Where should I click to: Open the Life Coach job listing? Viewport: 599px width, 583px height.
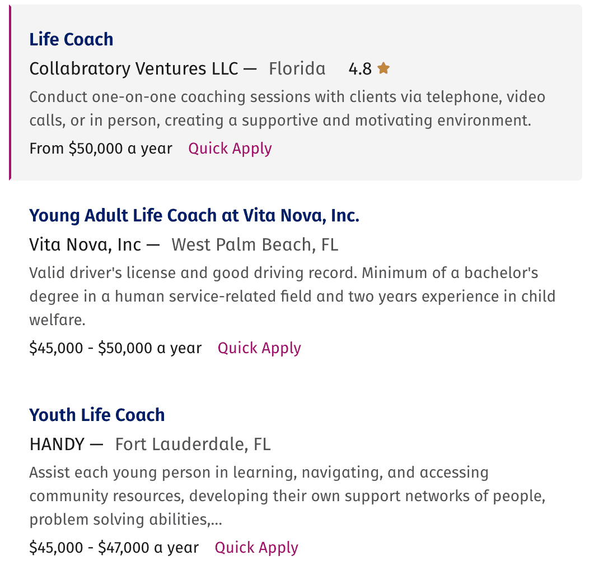[71, 39]
